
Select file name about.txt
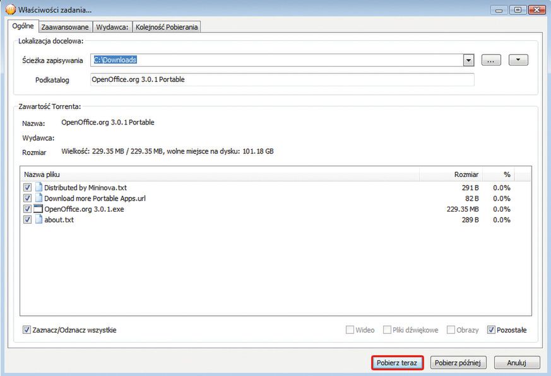59,220
